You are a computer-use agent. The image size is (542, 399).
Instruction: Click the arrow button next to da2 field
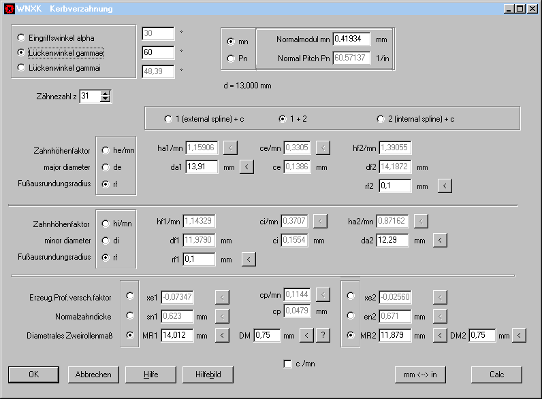click(x=440, y=240)
